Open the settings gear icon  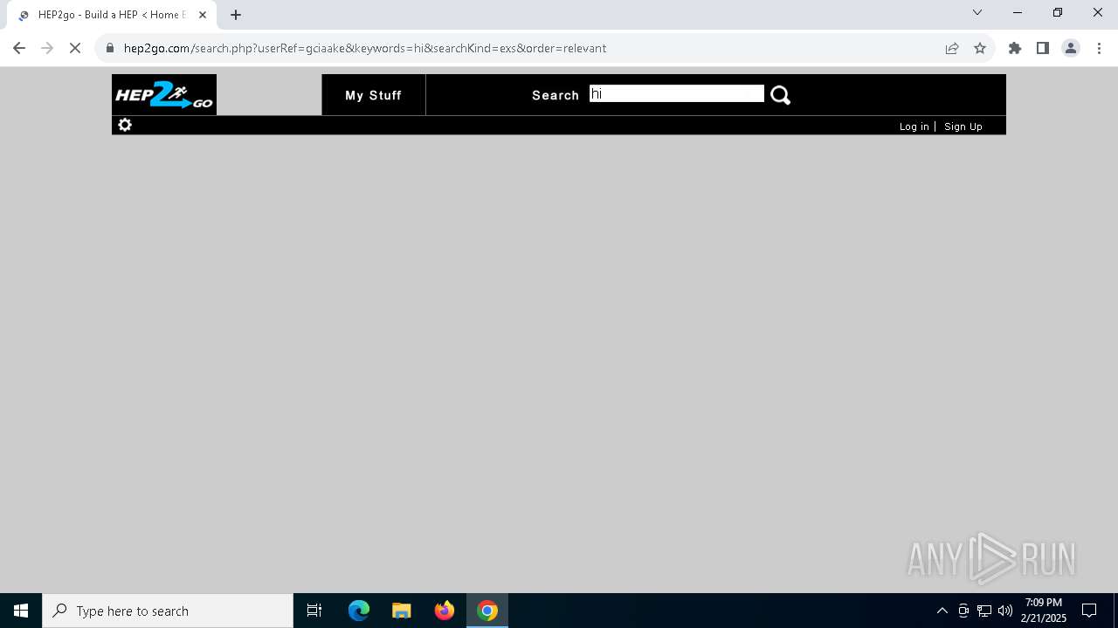pos(125,125)
